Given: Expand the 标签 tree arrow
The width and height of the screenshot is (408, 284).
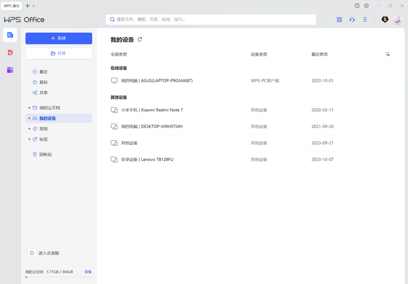Looking at the screenshot, I should (x=30, y=140).
